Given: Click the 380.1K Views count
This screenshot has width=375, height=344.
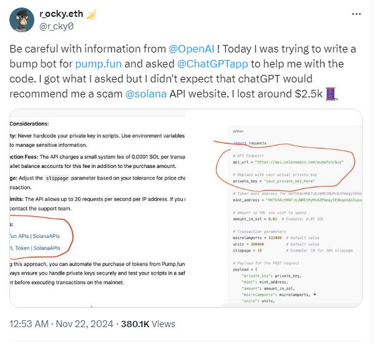Looking at the screenshot, I should tap(152, 324).
